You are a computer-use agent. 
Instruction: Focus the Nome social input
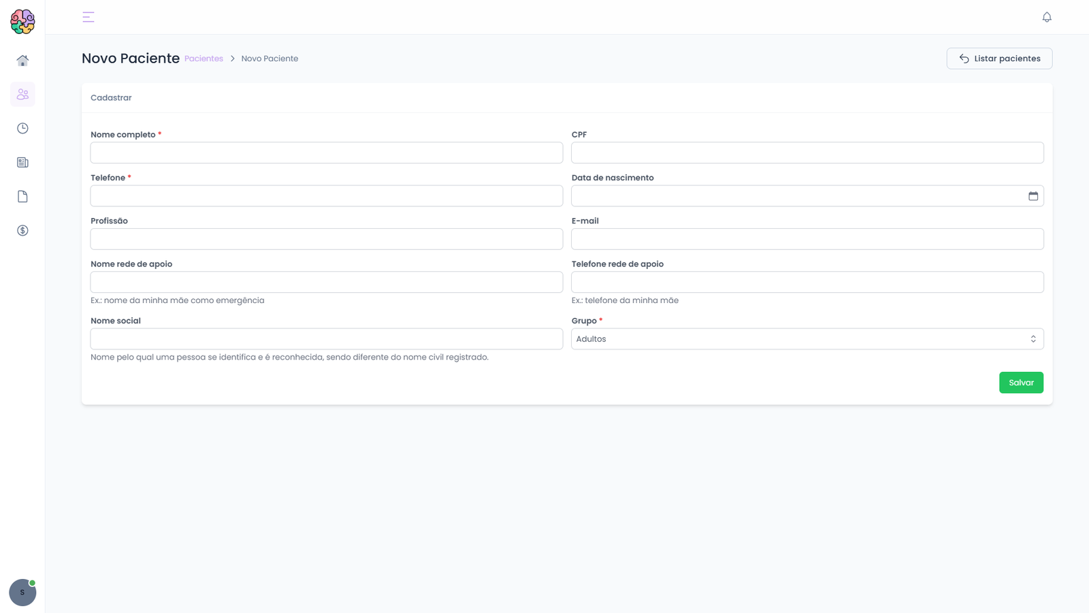point(327,339)
